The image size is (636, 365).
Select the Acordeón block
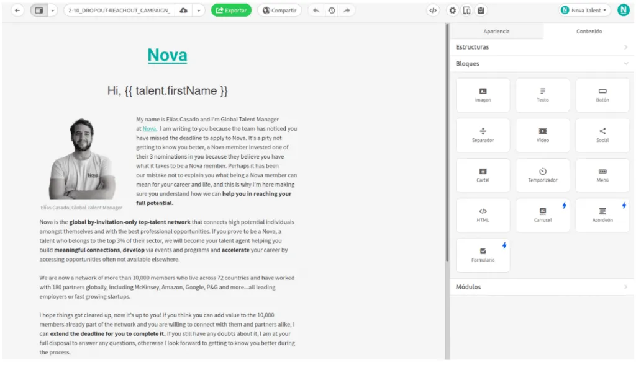tap(602, 215)
